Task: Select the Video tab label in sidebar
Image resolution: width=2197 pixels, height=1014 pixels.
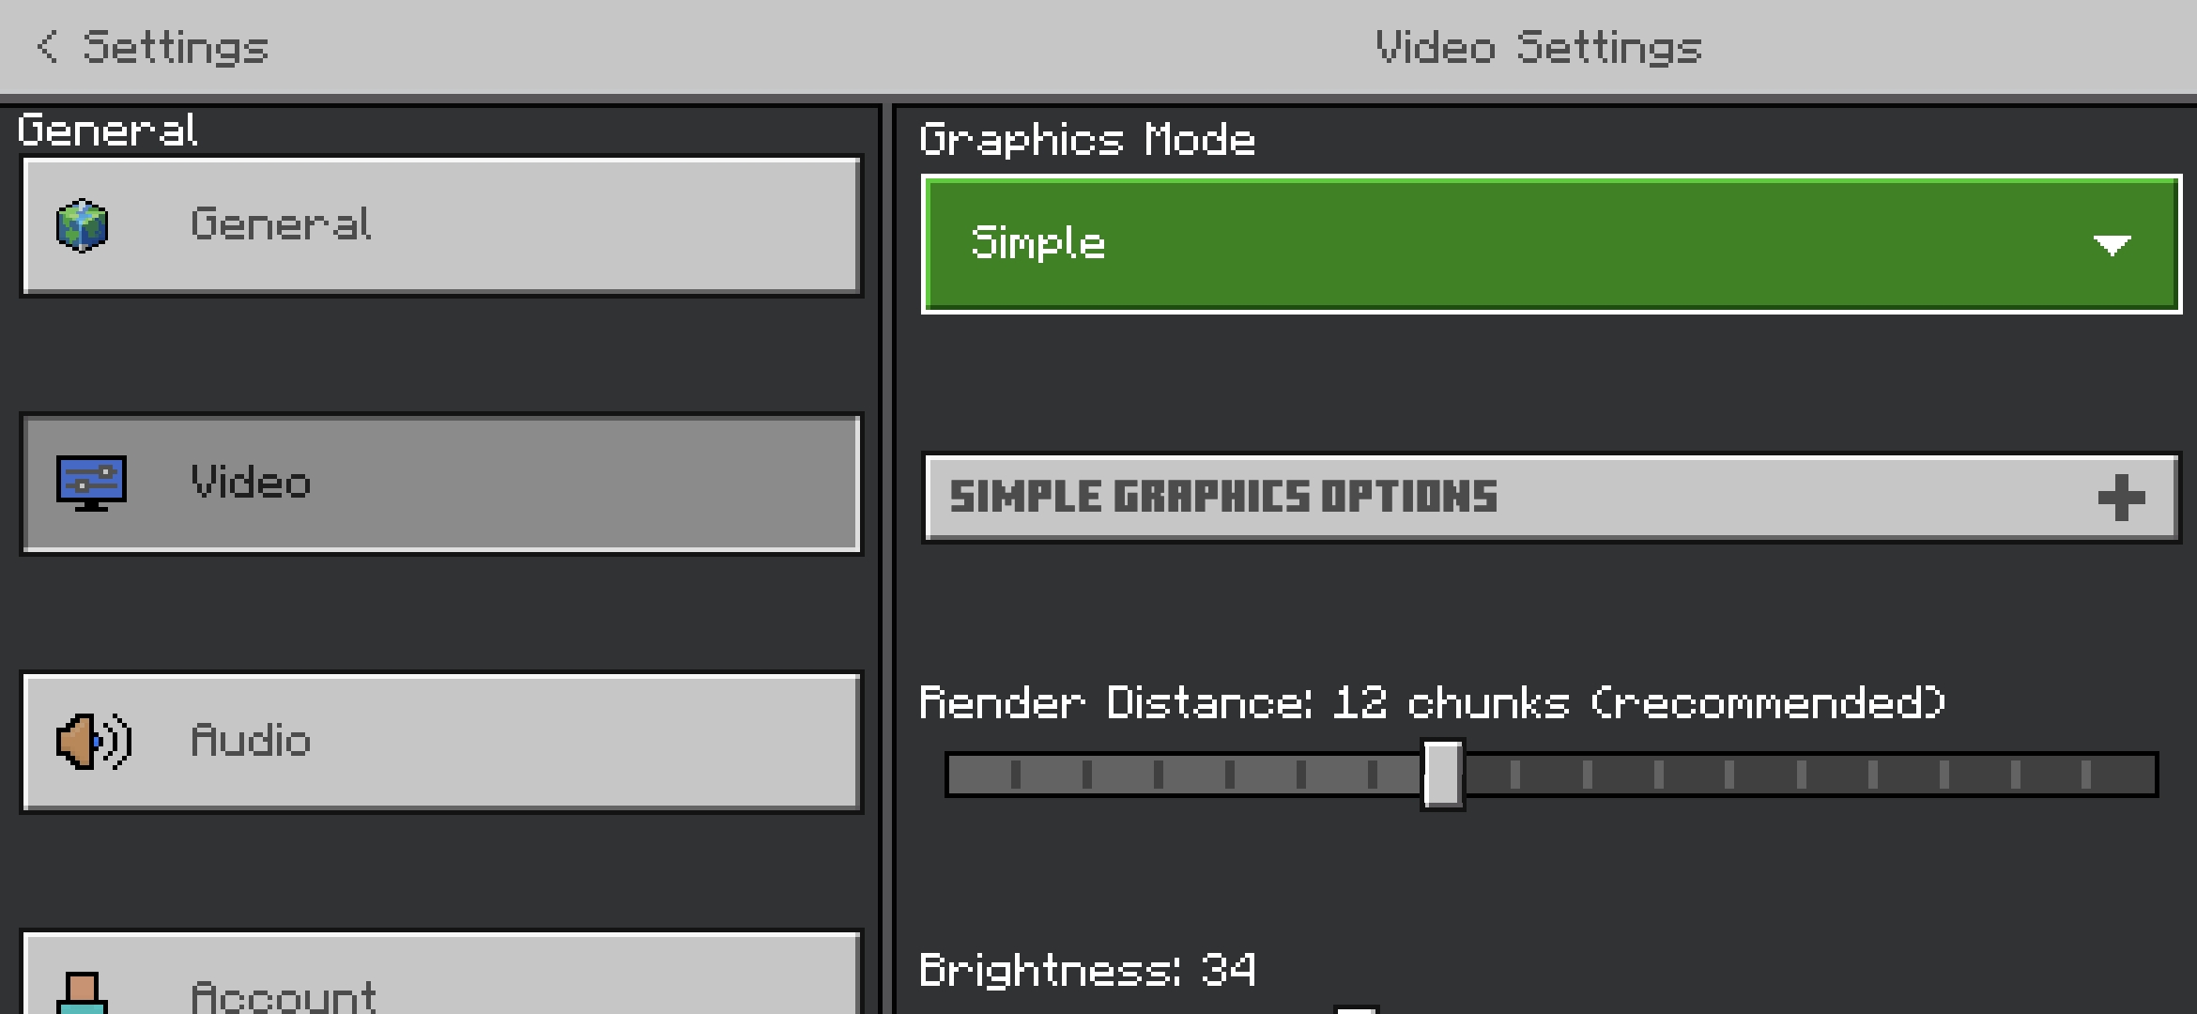Action: [251, 484]
